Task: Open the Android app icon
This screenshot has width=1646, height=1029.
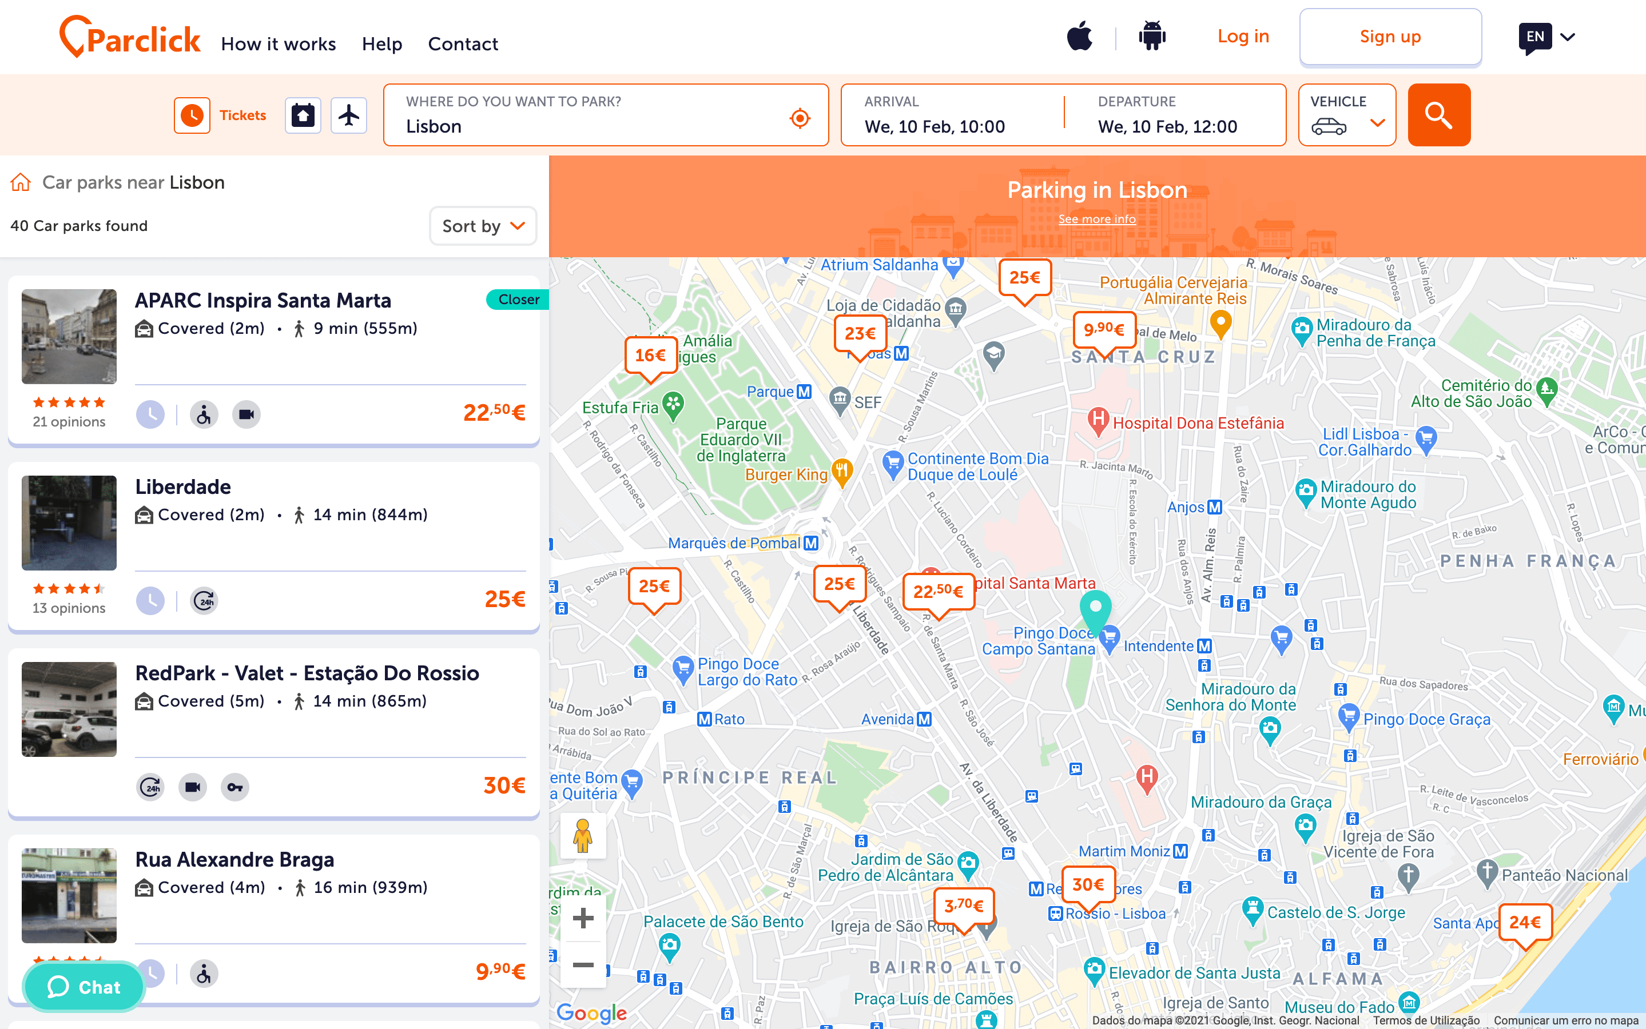Action: (x=1152, y=36)
